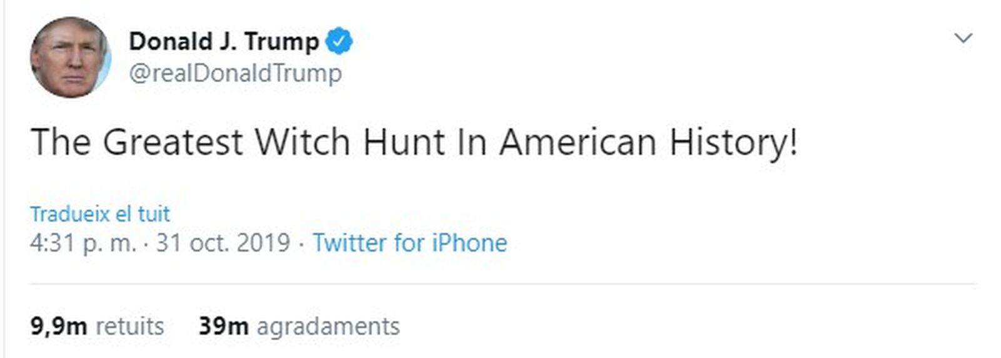The height and width of the screenshot is (358, 1001).
Task: Click the 9,9m retweet count number
Action: pyautogui.click(x=58, y=326)
